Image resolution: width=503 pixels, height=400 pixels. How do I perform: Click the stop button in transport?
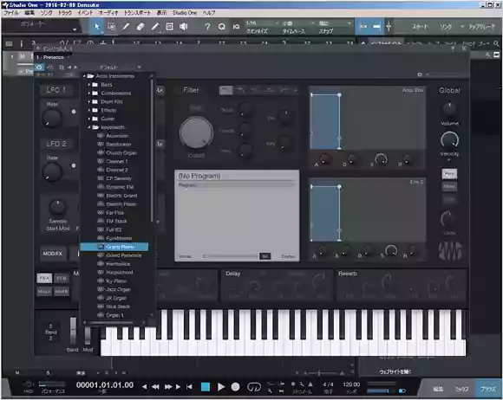pyautogui.click(x=206, y=387)
